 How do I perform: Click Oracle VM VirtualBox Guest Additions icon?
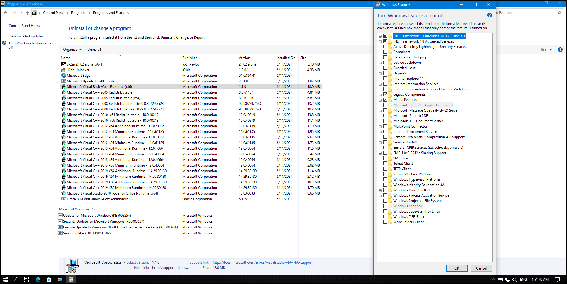pyautogui.click(x=63, y=199)
